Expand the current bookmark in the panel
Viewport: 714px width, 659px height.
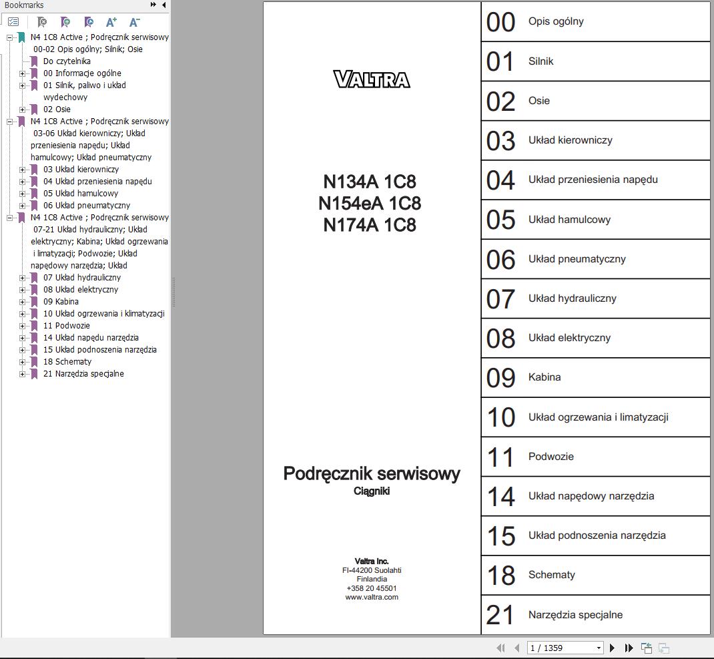pos(89,22)
